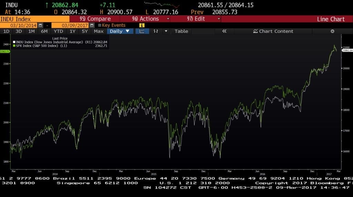The width and height of the screenshot is (353, 197).
Task: Click the +7.11 change value
Action: pyautogui.click(x=108, y=5)
